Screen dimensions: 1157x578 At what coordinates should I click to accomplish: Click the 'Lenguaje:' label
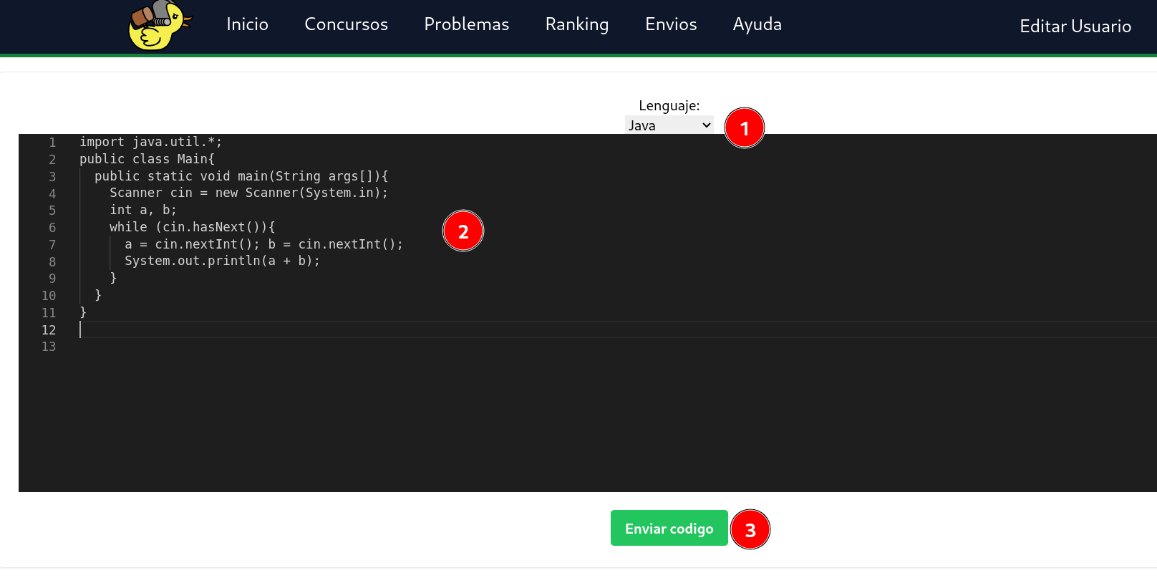click(669, 106)
